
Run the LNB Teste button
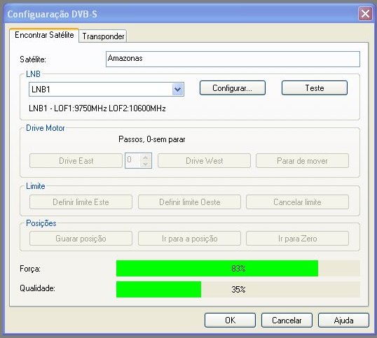click(x=315, y=88)
